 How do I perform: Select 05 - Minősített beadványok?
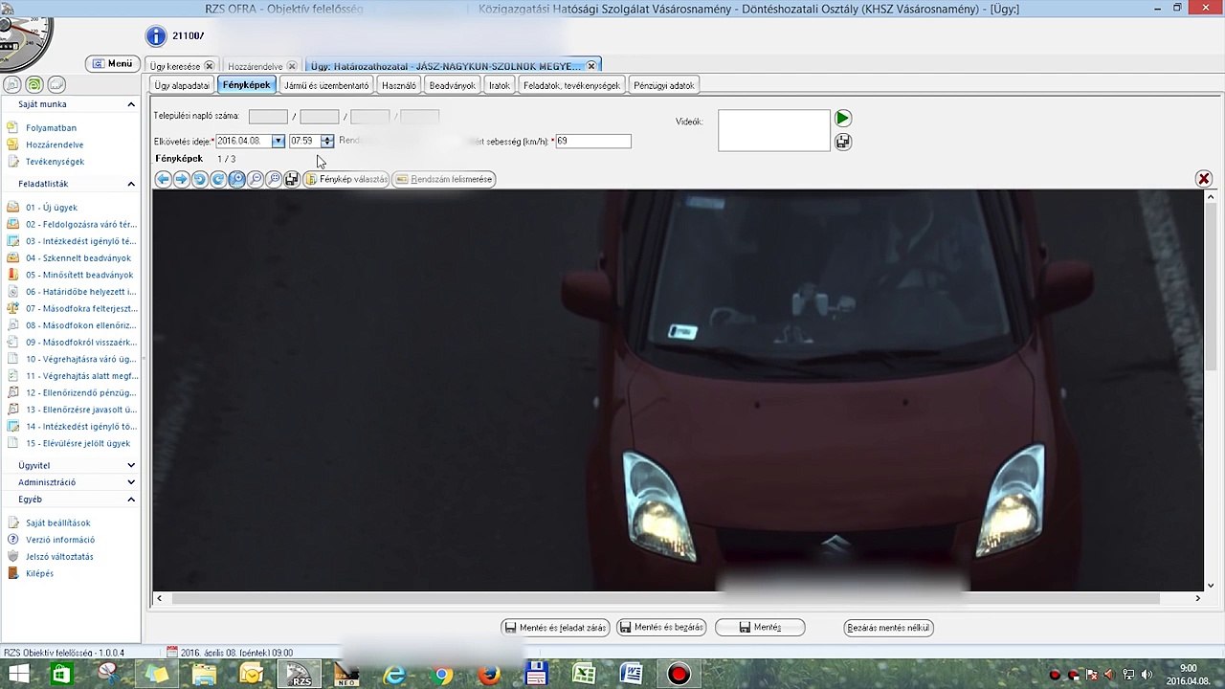pyautogui.click(x=79, y=275)
